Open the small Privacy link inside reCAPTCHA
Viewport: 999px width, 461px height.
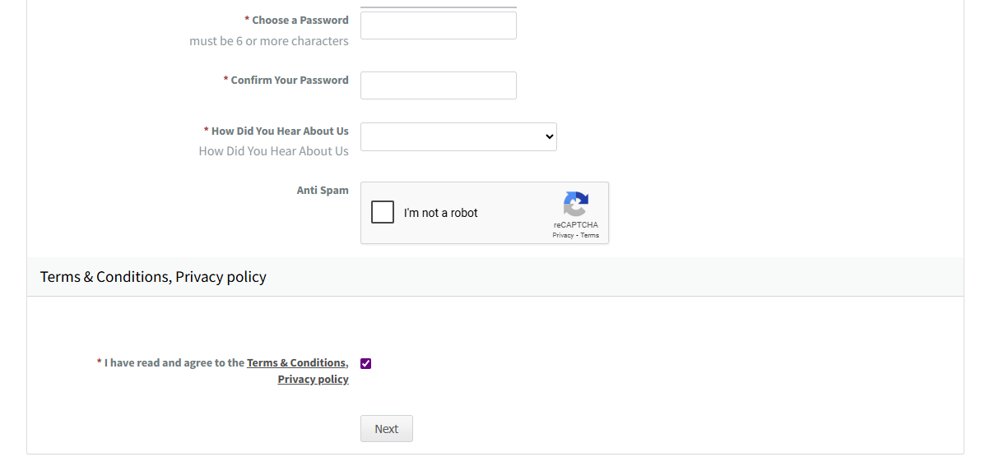(x=563, y=235)
